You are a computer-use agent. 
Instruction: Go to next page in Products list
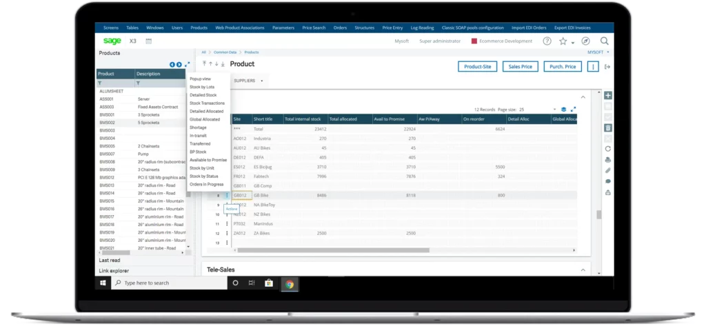[x=179, y=64]
